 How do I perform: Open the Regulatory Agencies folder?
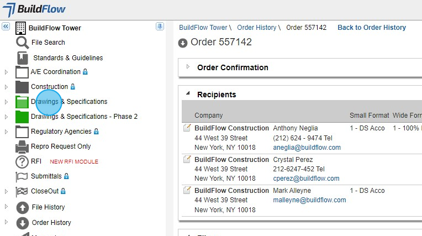coord(61,132)
